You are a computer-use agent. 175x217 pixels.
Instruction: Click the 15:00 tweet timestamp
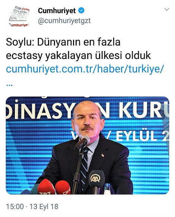pos(15,207)
